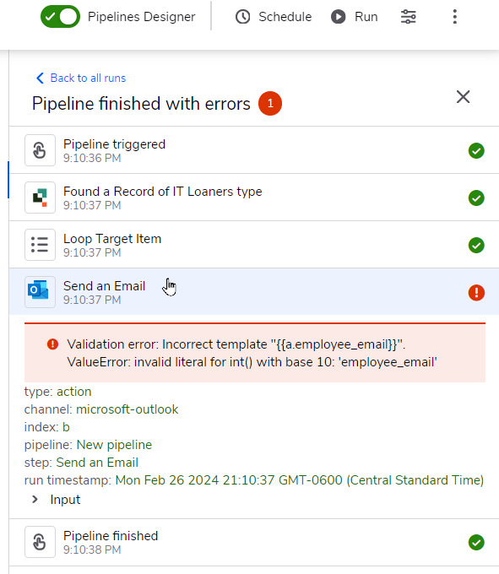
Task: Expand the Input section
Action: [x=57, y=500]
